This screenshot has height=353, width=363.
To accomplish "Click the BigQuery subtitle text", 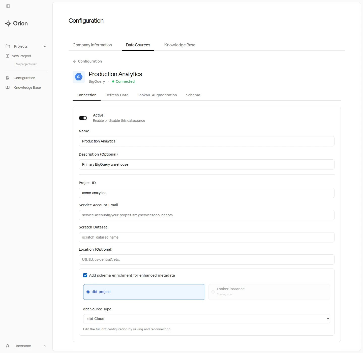I will 97,81.
